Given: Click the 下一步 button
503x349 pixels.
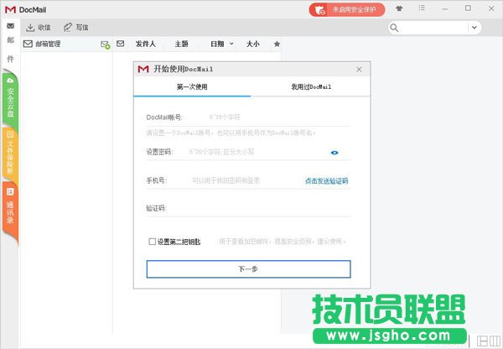Looking at the screenshot, I should pos(248,269).
